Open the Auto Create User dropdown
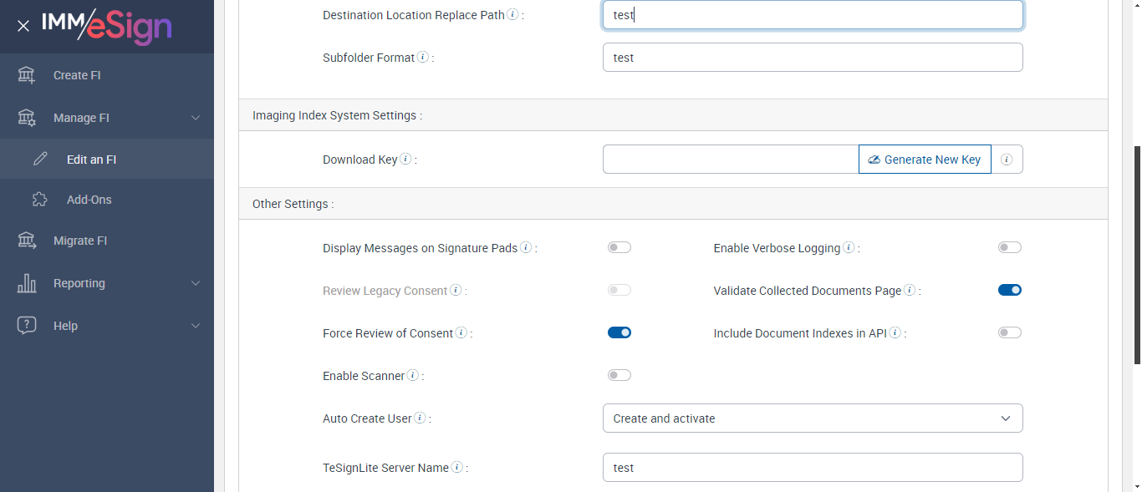1142x492 pixels. pos(813,418)
